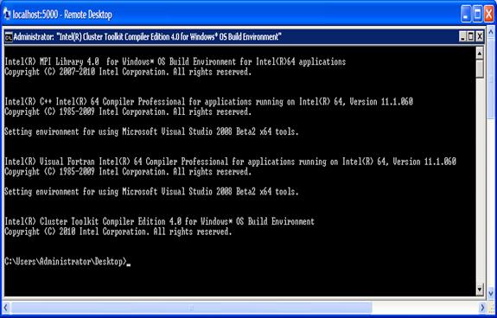Click the console's vertical scroll thumb
This screenshot has width=497, height=318.
tap(480, 68)
